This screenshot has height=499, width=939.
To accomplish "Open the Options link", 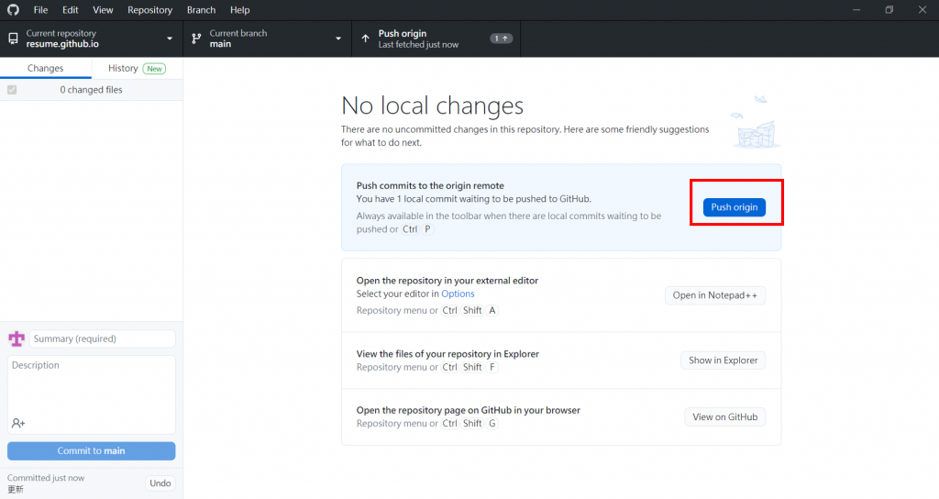I will (x=458, y=294).
